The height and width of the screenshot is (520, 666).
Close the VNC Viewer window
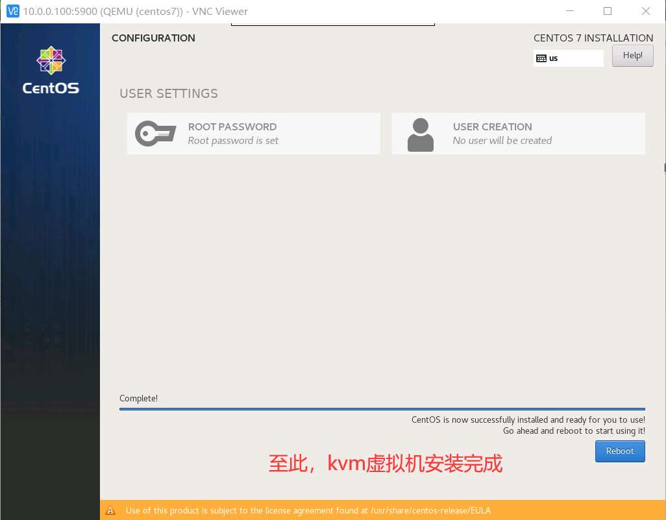click(x=646, y=11)
